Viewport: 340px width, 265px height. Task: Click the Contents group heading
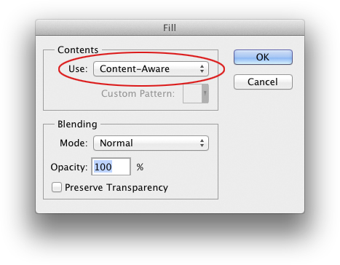click(x=78, y=50)
